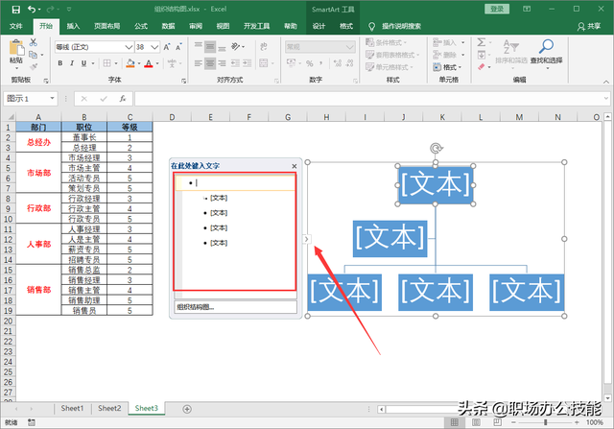Undo the last action
This screenshot has width=614, height=429.
pyautogui.click(x=32, y=10)
